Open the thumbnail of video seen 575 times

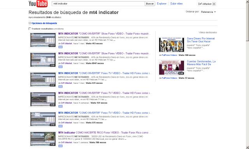click(x=43, y=119)
